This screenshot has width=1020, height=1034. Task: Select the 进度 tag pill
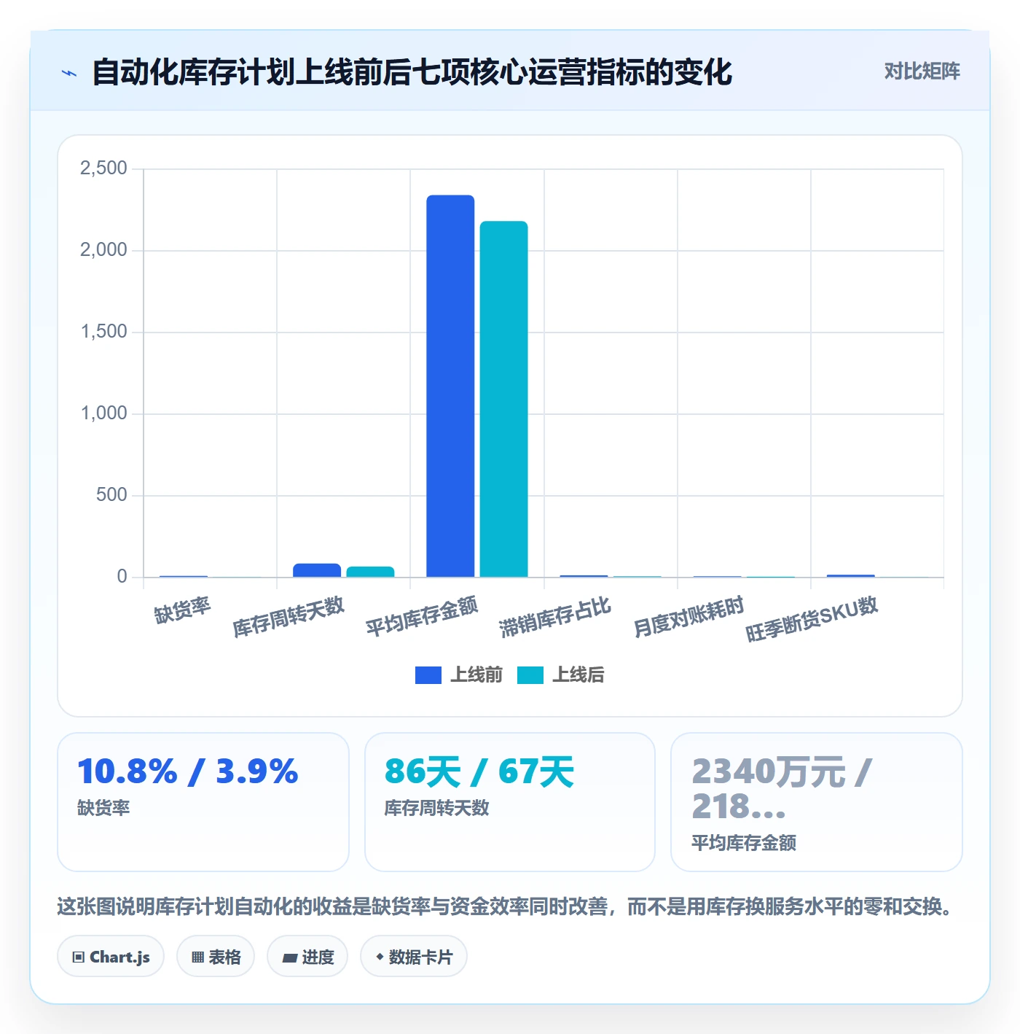(307, 956)
